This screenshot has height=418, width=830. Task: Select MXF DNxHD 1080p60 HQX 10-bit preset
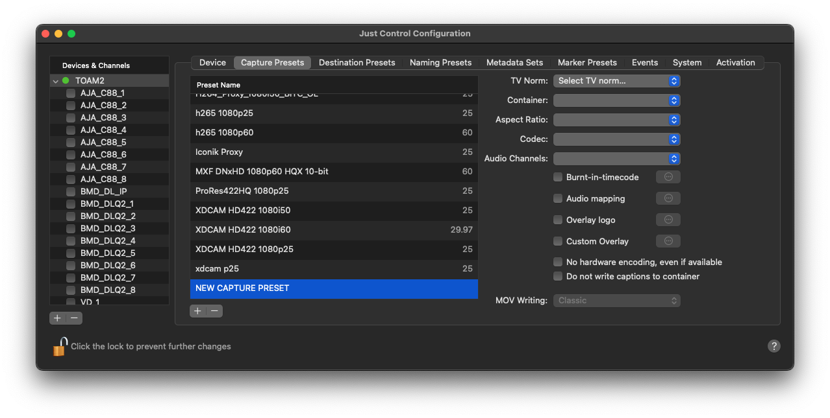(334, 172)
